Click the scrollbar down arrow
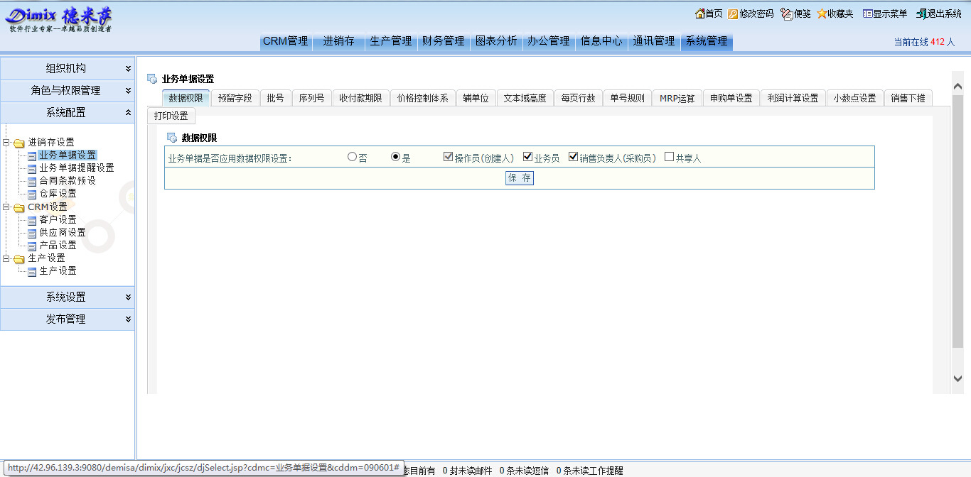Viewport: 971px width, 477px height. tap(957, 379)
